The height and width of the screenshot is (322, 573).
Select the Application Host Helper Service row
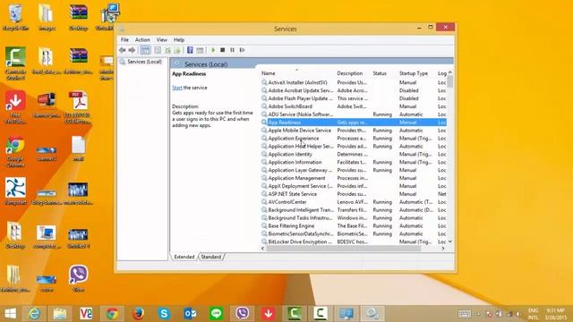tap(354, 147)
